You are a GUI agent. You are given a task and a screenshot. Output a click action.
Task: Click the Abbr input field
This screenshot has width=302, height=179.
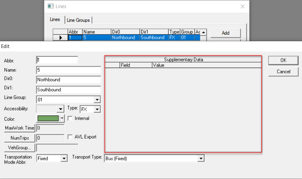[57, 60]
